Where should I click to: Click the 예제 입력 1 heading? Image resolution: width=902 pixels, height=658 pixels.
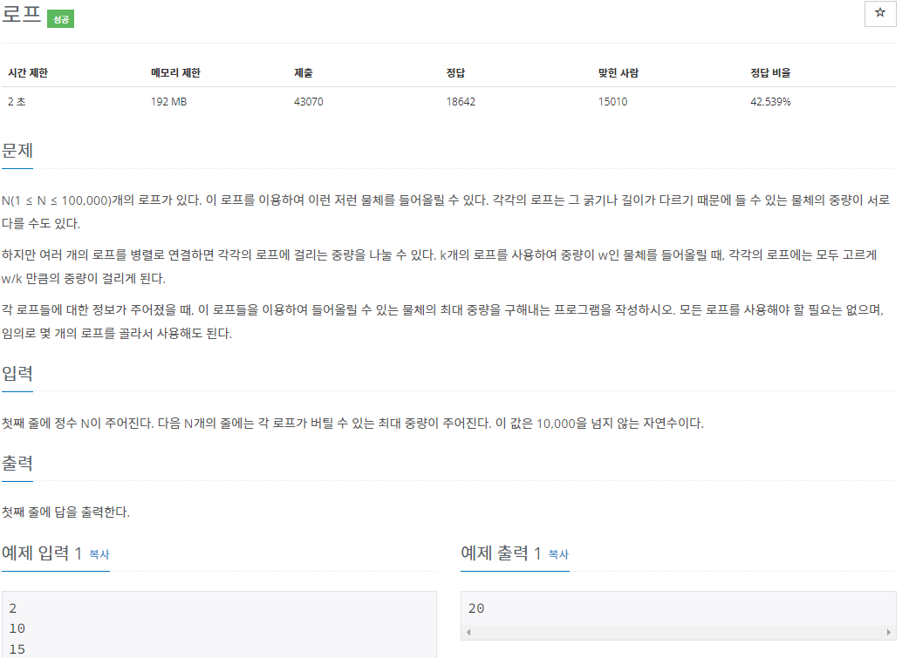tap(42, 553)
